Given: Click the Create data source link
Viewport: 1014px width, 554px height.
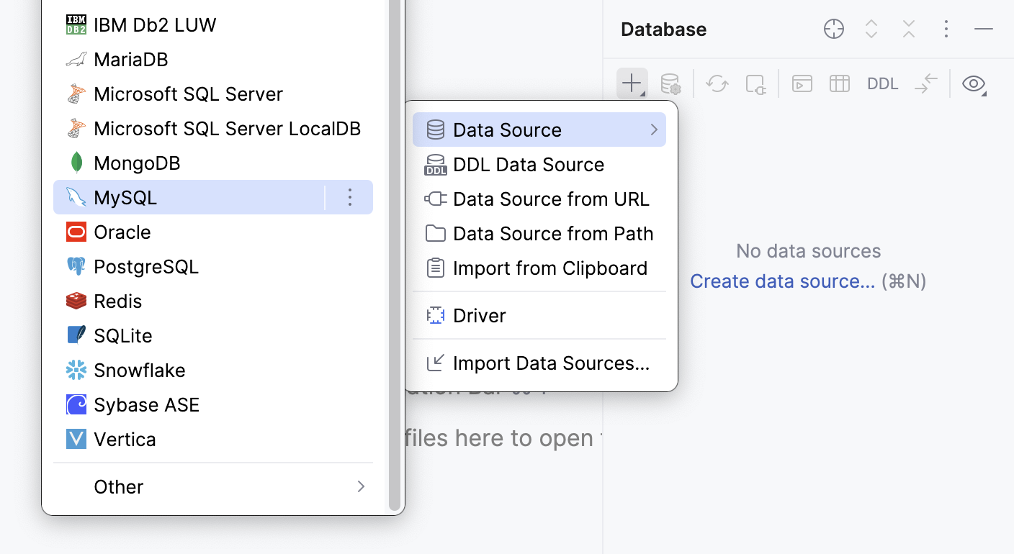Looking at the screenshot, I should click(782, 281).
